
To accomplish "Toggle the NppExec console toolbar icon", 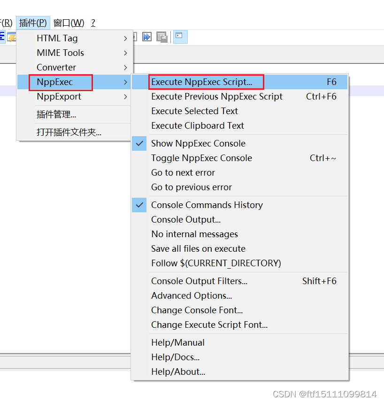I will tap(180, 37).
